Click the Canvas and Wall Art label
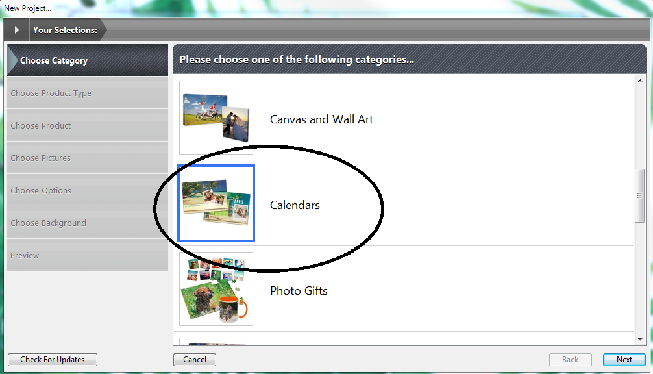This screenshot has width=653, height=374. click(x=321, y=119)
